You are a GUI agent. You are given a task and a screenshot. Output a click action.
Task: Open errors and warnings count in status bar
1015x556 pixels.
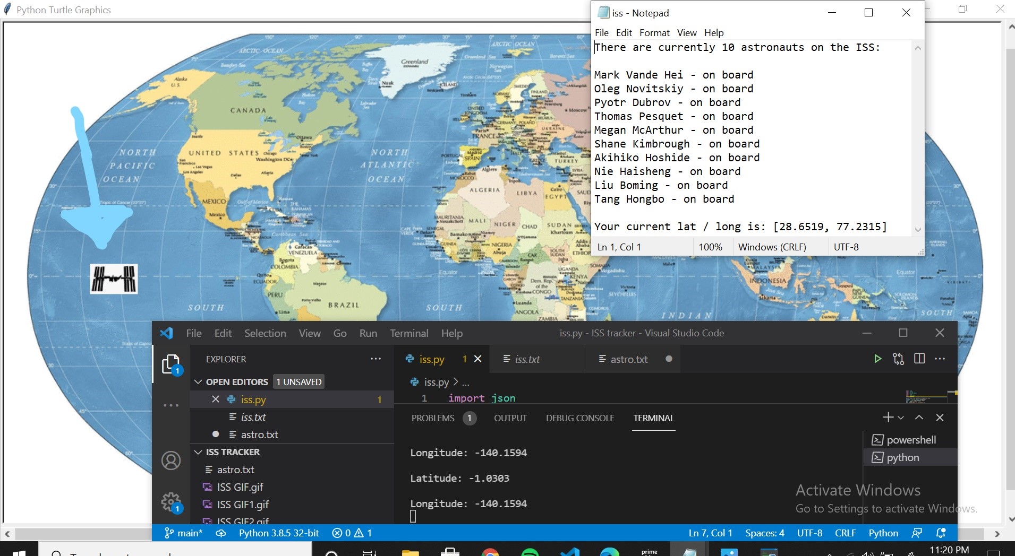tap(352, 533)
